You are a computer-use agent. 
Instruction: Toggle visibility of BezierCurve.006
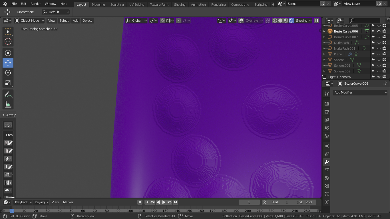(x=379, y=31)
